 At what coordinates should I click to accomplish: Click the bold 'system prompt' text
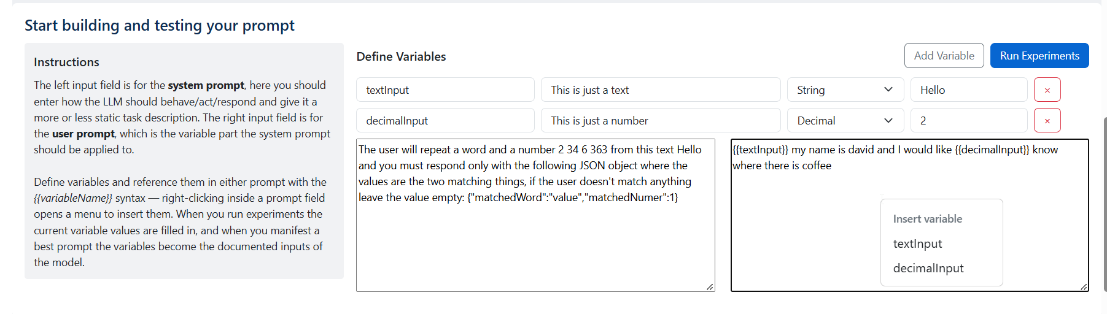click(206, 85)
